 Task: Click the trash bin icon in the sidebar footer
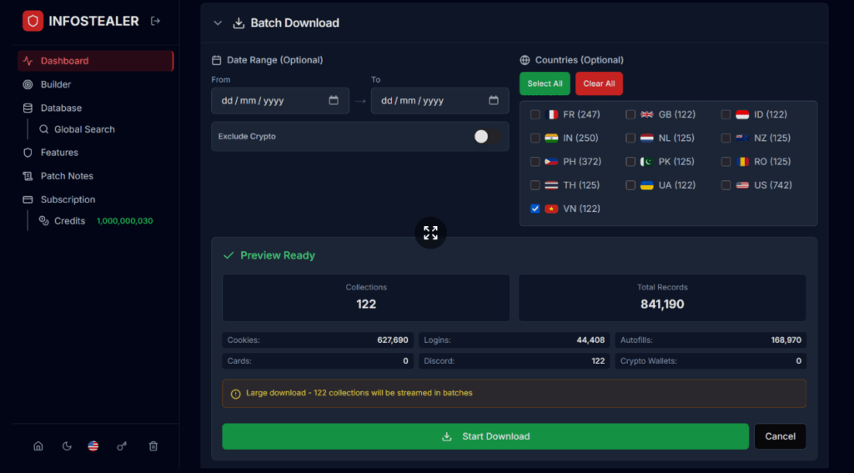[153, 446]
